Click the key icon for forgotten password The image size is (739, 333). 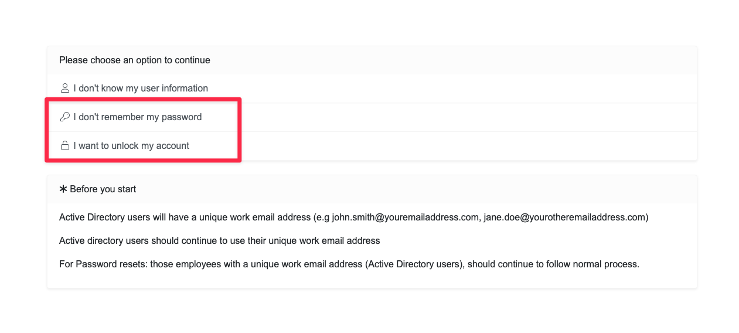(65, 117)
